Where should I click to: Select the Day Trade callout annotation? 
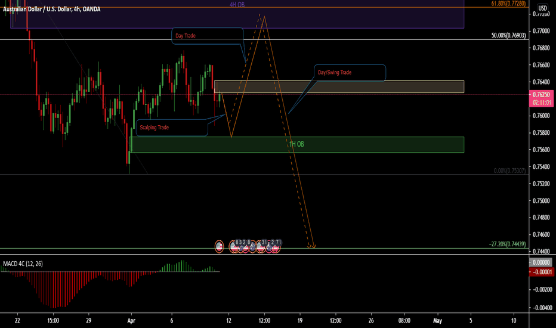pyautogui.click(x=208, y=36)
